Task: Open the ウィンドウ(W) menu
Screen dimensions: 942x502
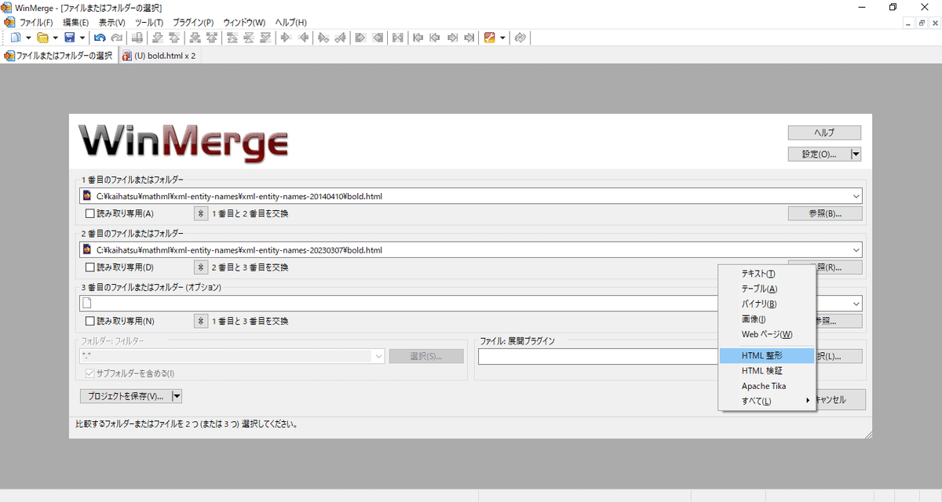Action: (244, 22)
